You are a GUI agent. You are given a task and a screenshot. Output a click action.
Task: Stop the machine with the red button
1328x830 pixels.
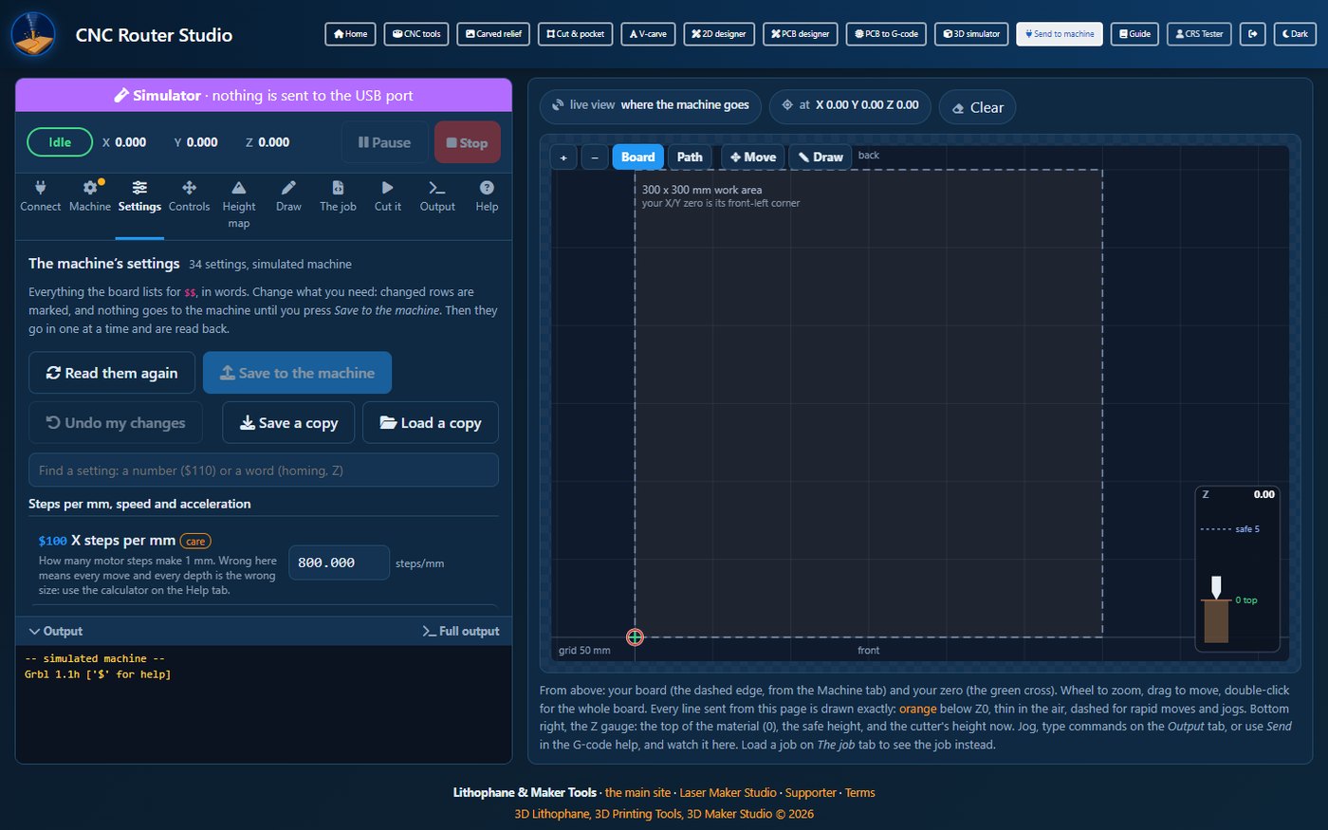pos(468,142)
